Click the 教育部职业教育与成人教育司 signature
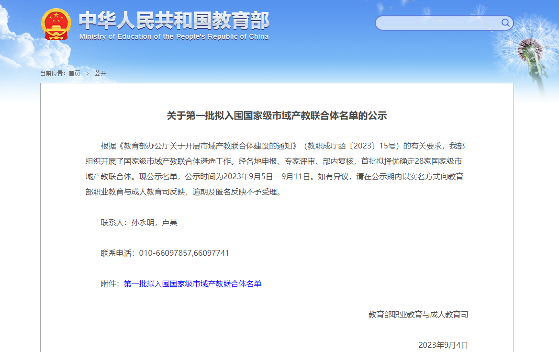Screen dimensions: 559x352 pyautogui.click(x=418, y=315)
